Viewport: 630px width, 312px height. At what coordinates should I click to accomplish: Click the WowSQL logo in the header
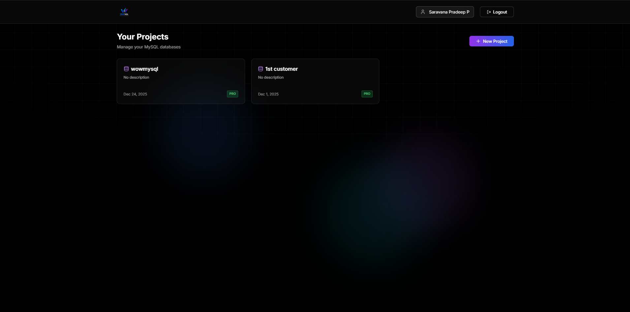tap(124, 12)
